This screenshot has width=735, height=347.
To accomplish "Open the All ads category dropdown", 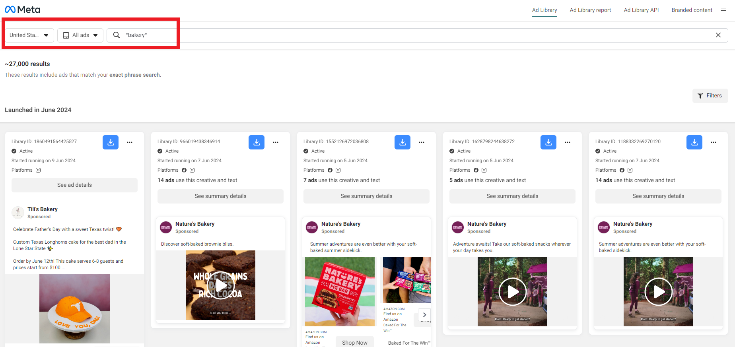I will point(80,35).
